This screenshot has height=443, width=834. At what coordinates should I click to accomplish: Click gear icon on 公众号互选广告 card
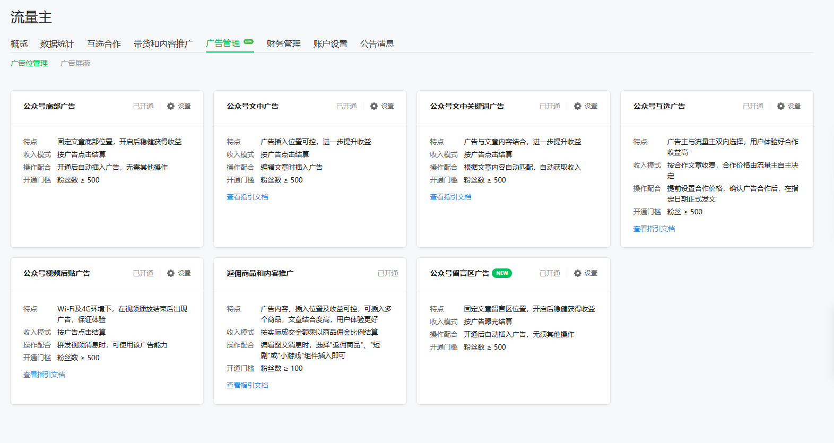781,106
